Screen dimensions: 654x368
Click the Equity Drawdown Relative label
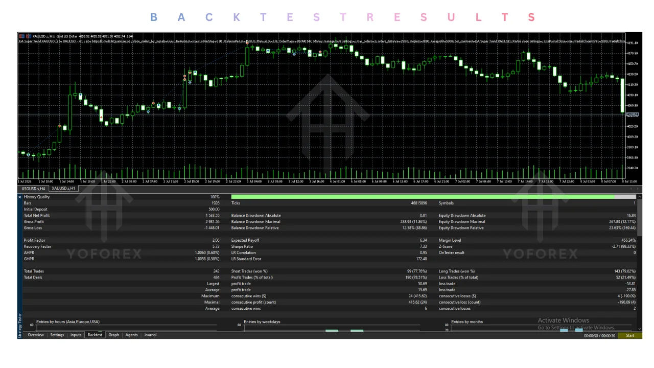tap(461, 228)
